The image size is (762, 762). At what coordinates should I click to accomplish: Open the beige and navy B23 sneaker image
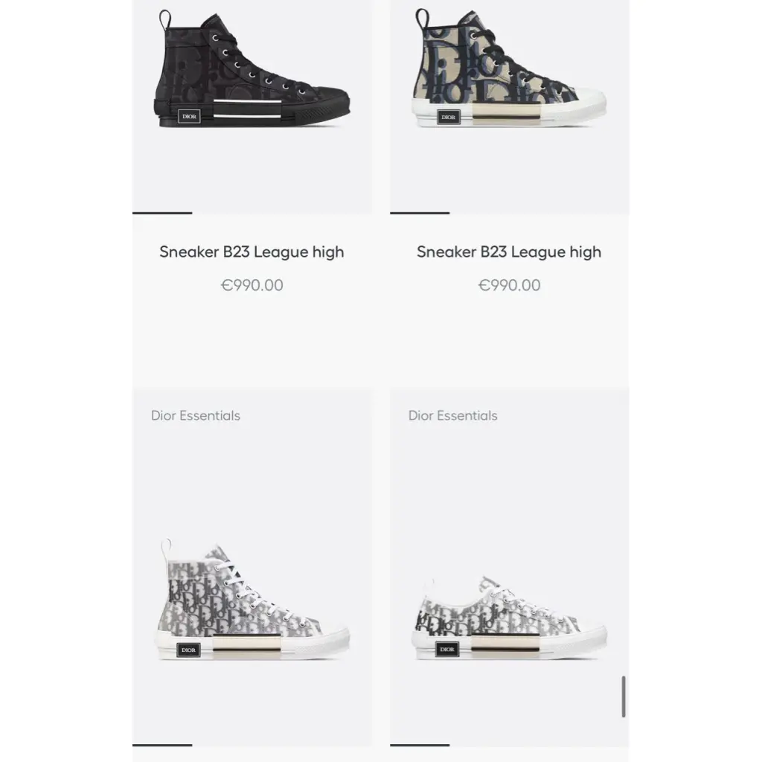click(509, 69)
